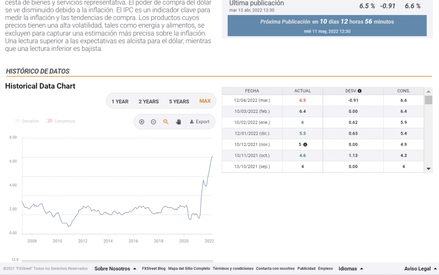This screenshot has width=439, height=275.
Task: Toggle the Deviation series switch
Action: pos(17,121)
